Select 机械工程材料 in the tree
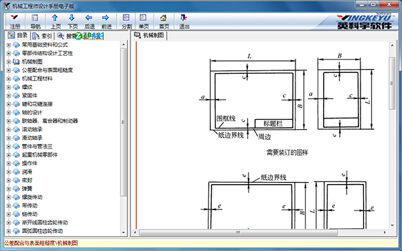This screenshot has width=402, height=251. [37, 78]
